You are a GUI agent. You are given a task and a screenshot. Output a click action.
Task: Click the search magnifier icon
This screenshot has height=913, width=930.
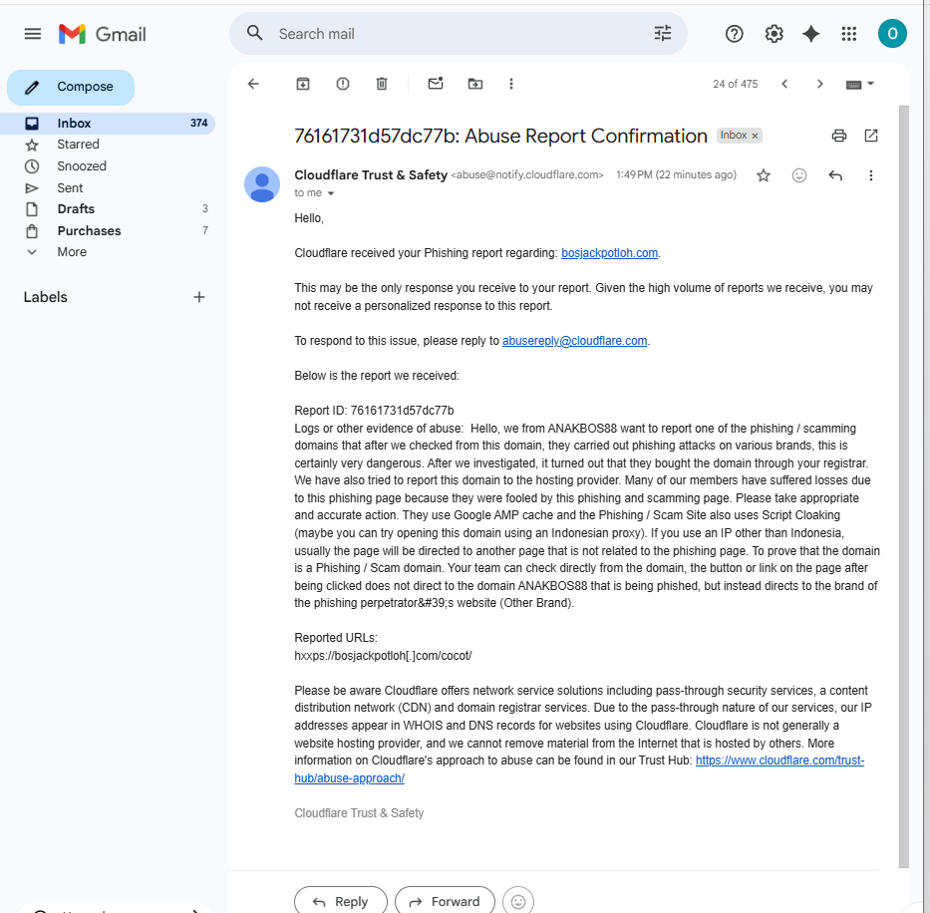254,33
